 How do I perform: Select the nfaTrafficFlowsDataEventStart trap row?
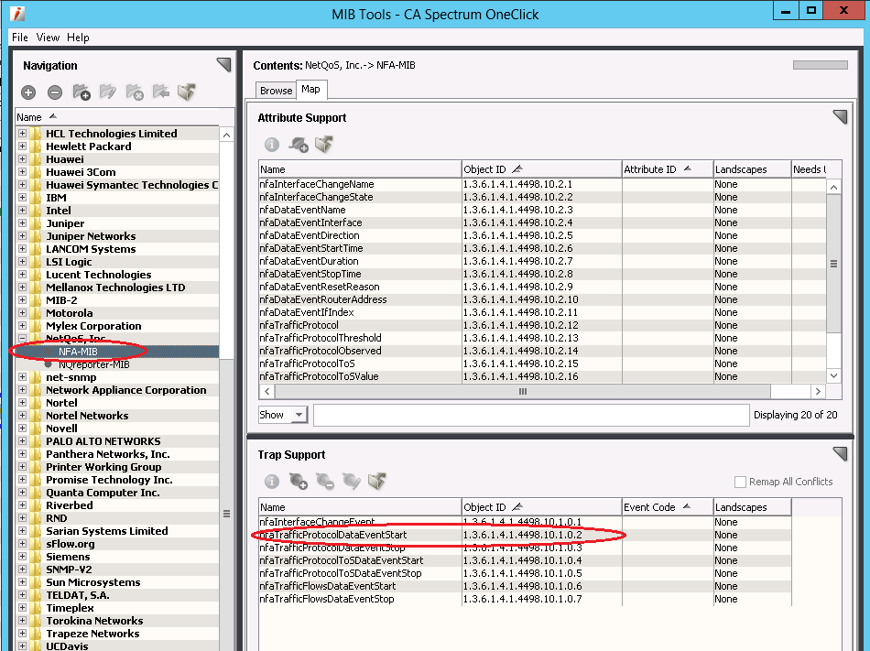[328, 586]
